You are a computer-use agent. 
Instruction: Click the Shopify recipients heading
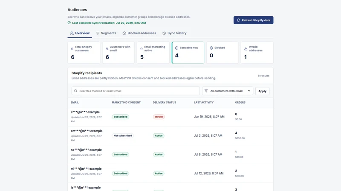[87, 73]
